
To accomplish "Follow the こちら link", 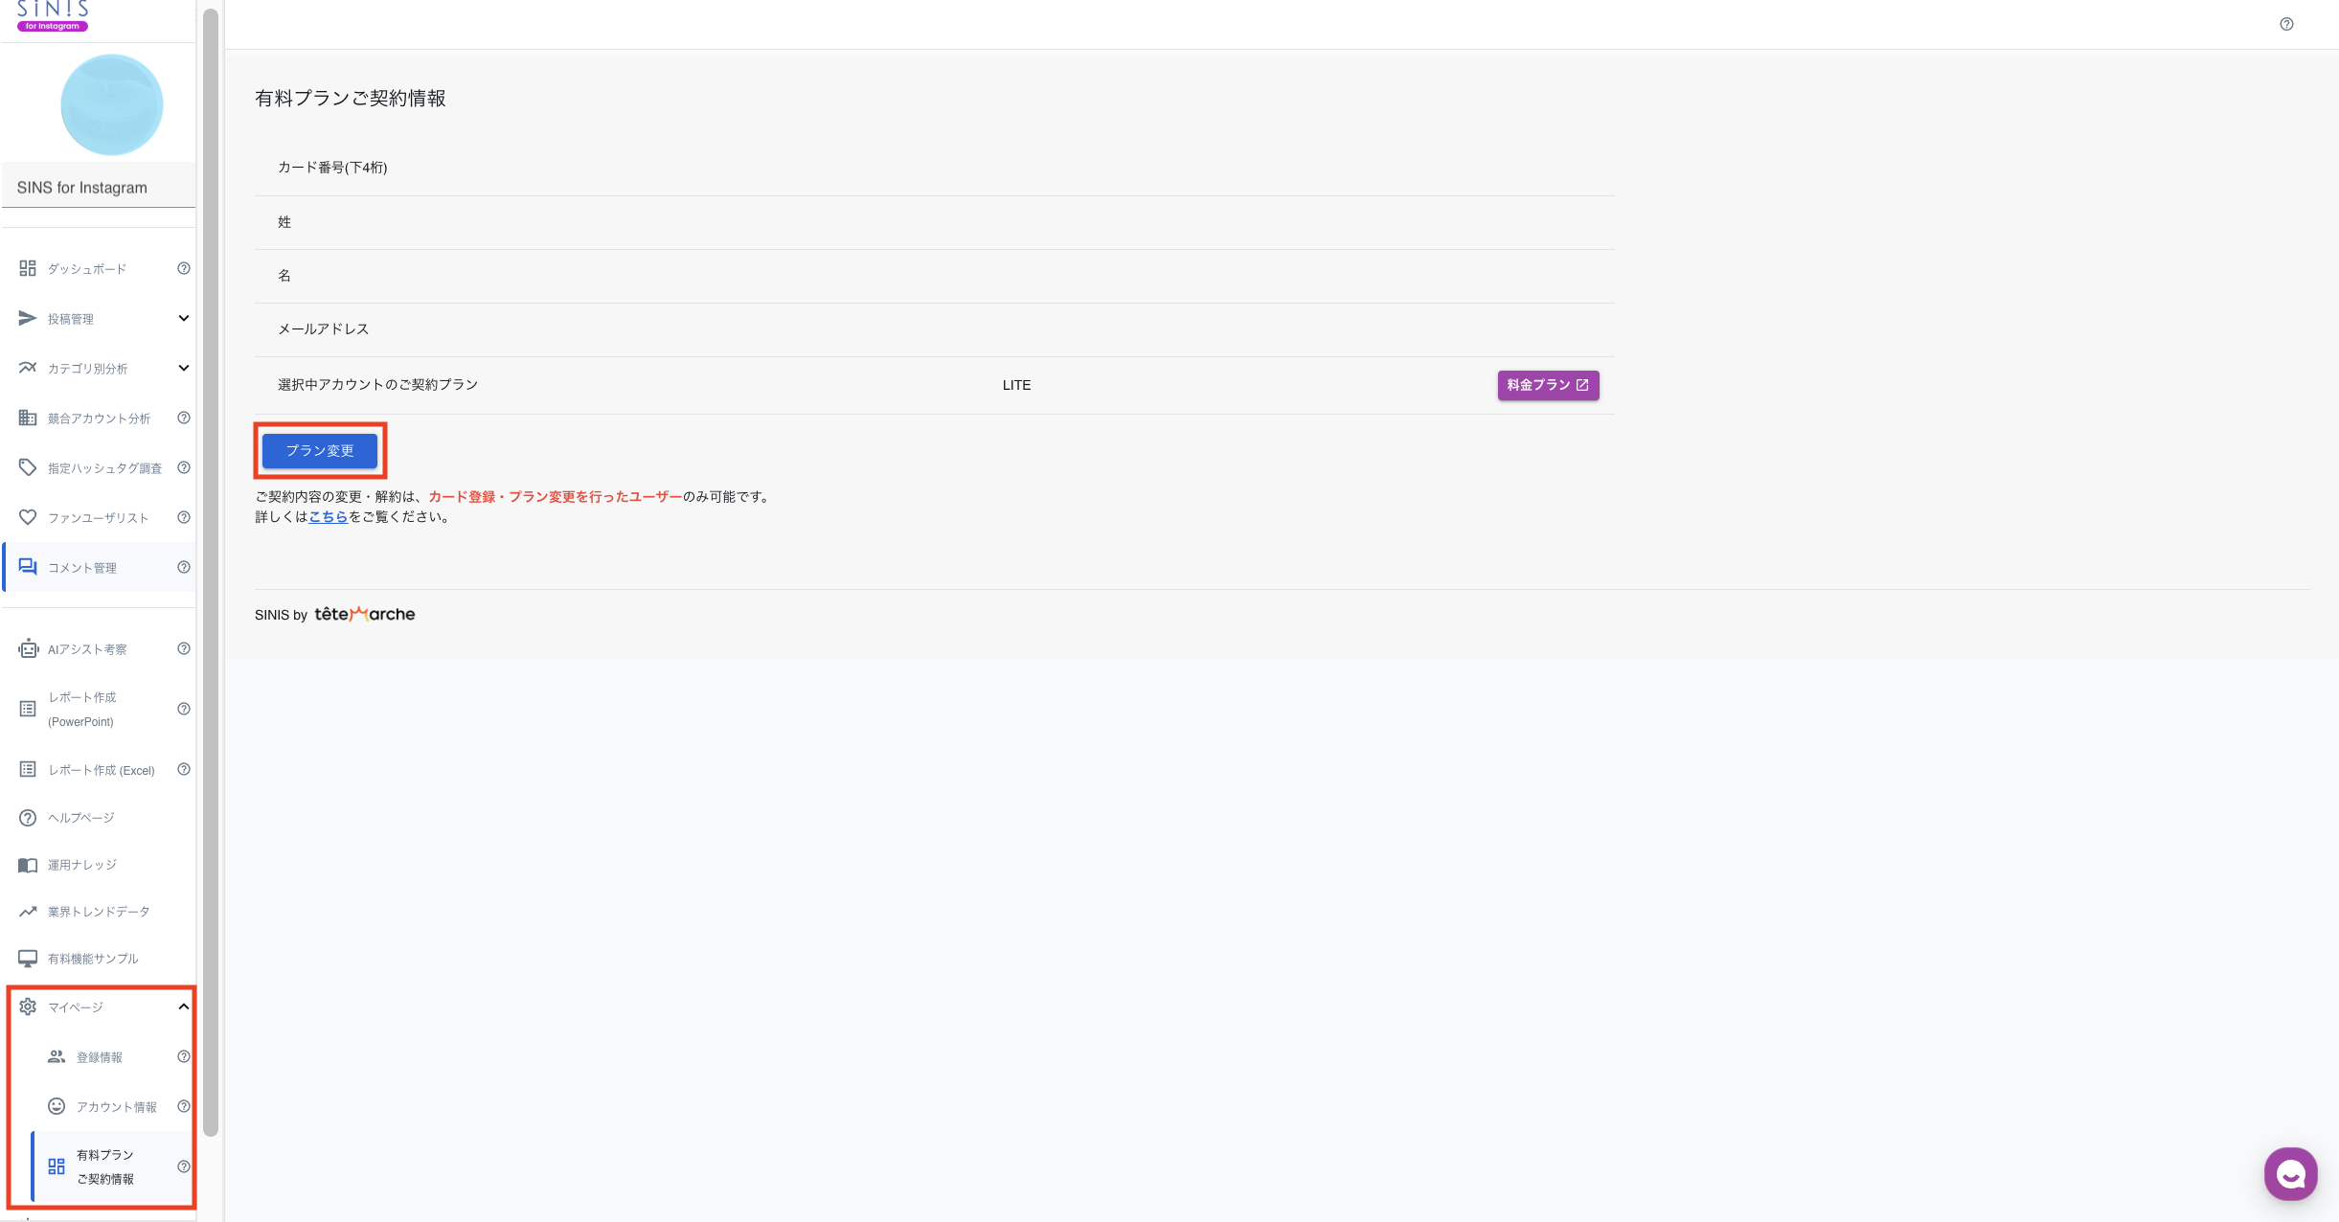I will tap(328, 517).
